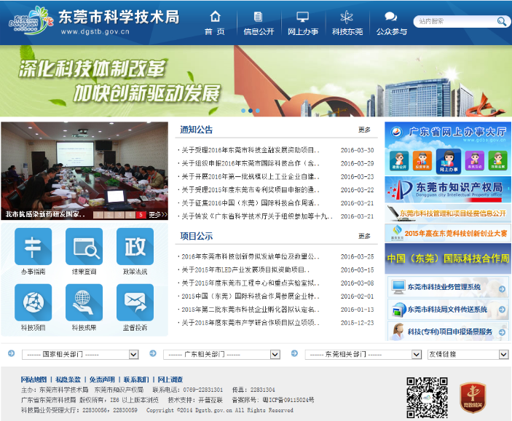Select the 科技项目 icon tile
This screenshot has height=421, width=512.
[x=33, y=302]
